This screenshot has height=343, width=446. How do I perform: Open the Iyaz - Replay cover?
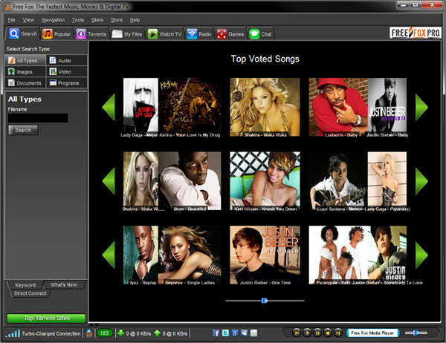click(140, 255)
